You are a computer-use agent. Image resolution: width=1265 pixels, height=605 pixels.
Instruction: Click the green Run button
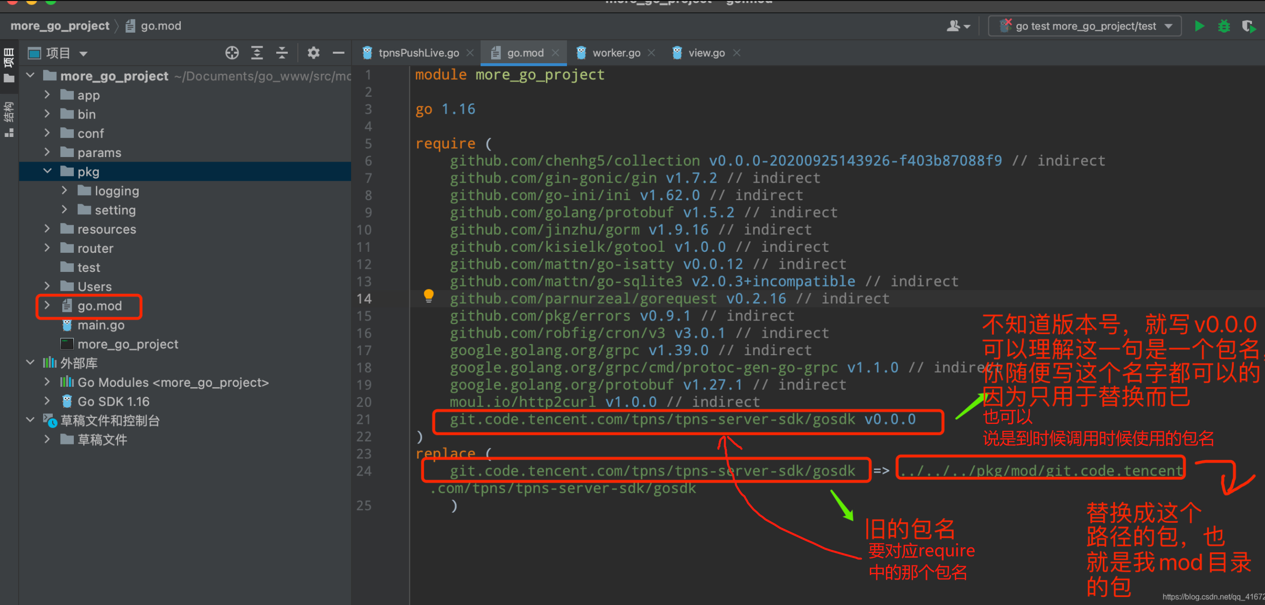1199,26
